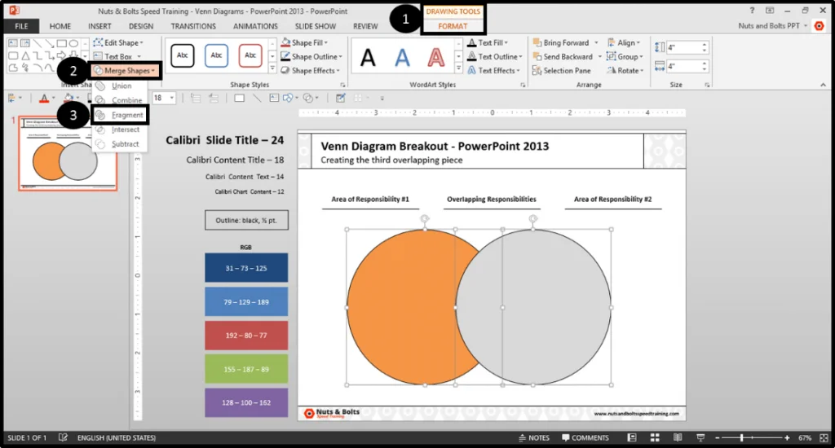The width and height of the screenshot is (835, 448).
Task: Apply the black fill WordArt style
Action: 368,58
